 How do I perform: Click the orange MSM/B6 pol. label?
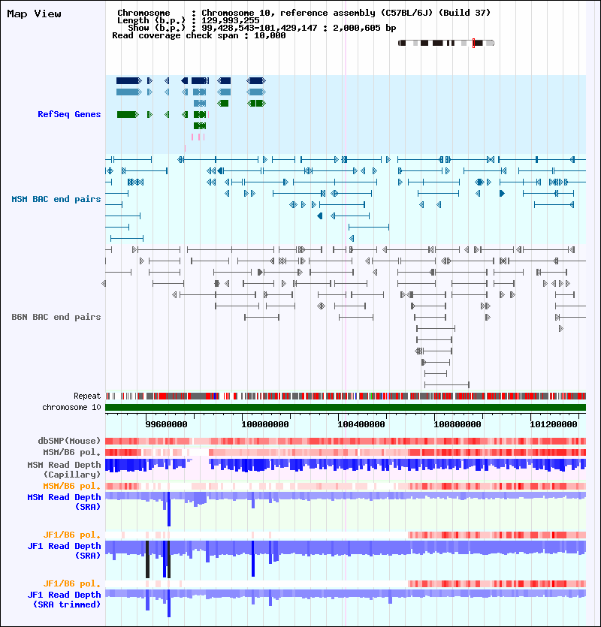[72, 486]
